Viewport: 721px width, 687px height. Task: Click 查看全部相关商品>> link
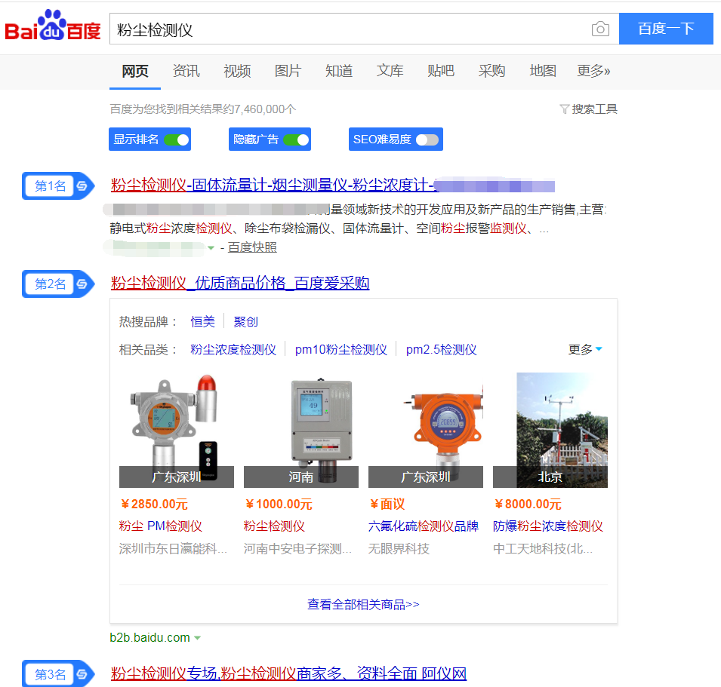click(363, 604)
